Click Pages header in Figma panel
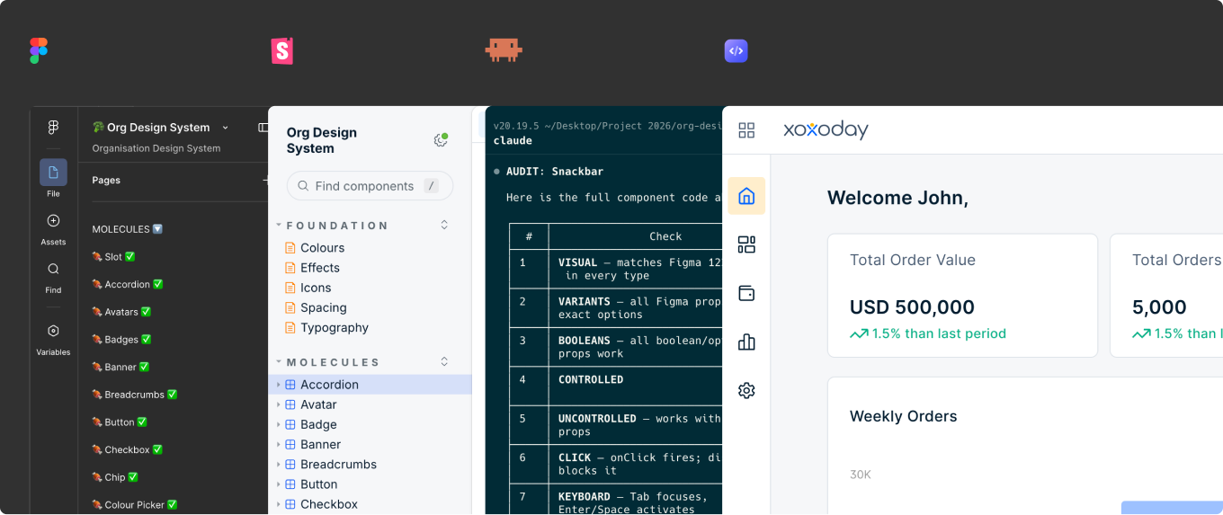 (106, 180)
